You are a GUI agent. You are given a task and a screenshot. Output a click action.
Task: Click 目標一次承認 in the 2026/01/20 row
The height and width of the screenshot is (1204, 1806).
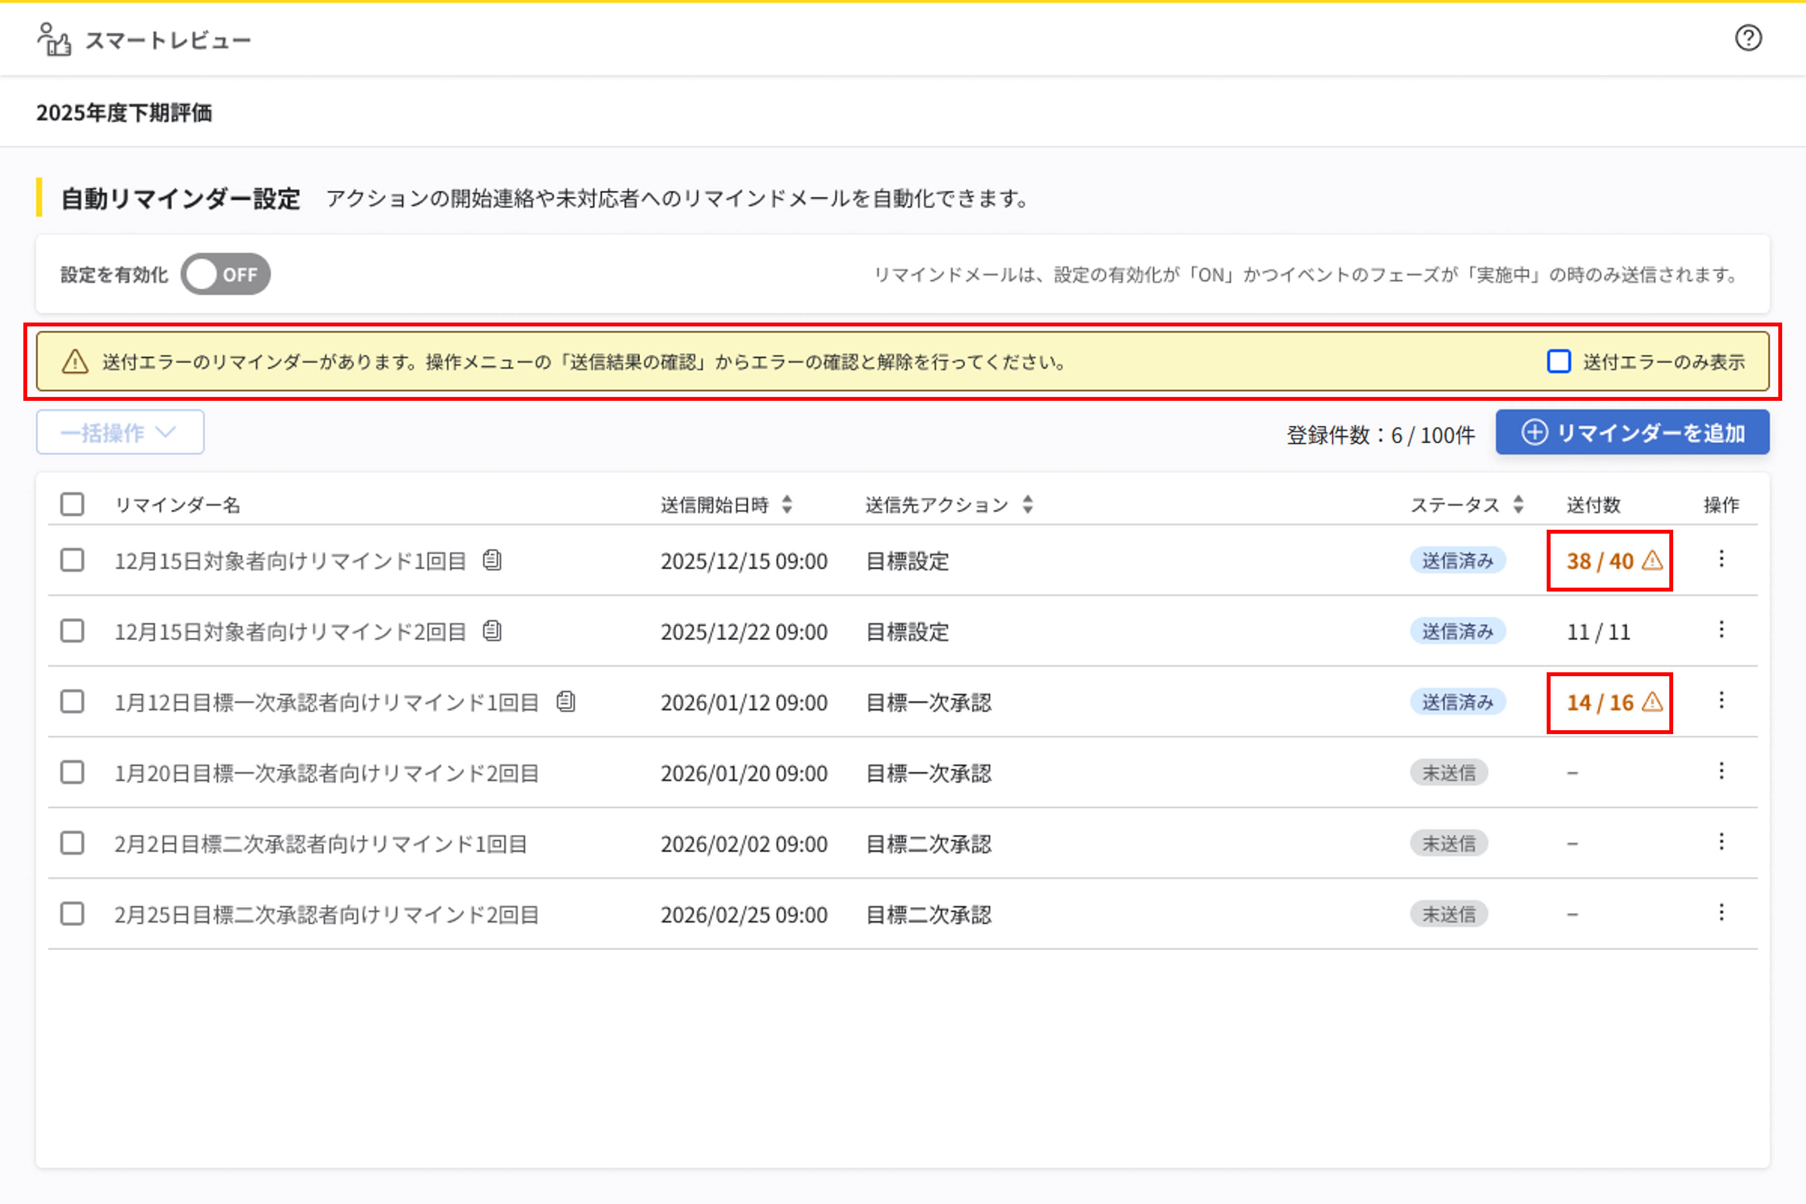pos(928,773)
